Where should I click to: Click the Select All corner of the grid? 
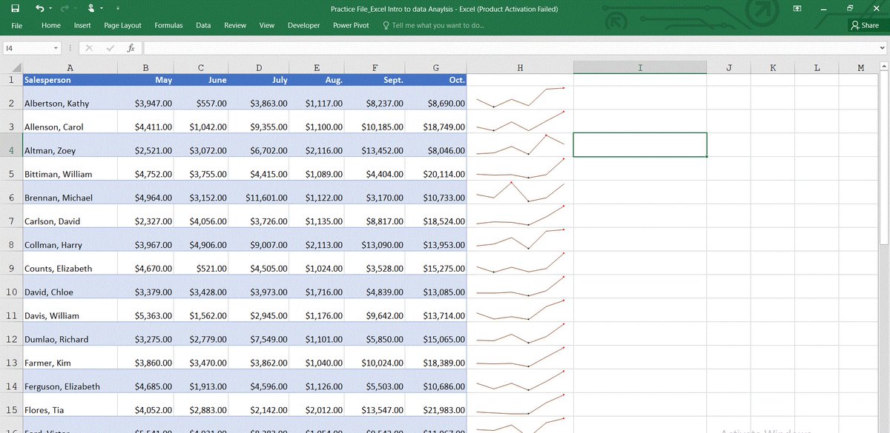(11, 67)
